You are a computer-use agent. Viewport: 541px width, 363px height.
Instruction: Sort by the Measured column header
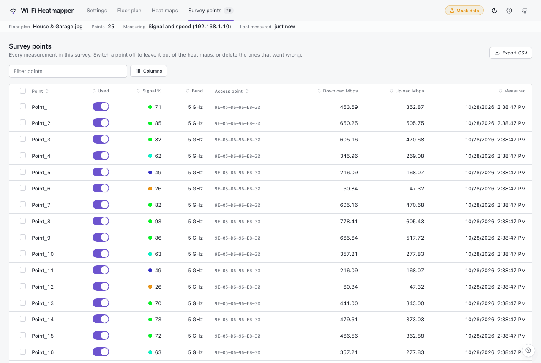click(512, 91)
